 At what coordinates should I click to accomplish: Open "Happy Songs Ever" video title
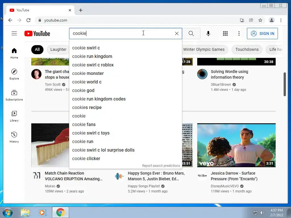pyautogui.click(x=156, y=176)
